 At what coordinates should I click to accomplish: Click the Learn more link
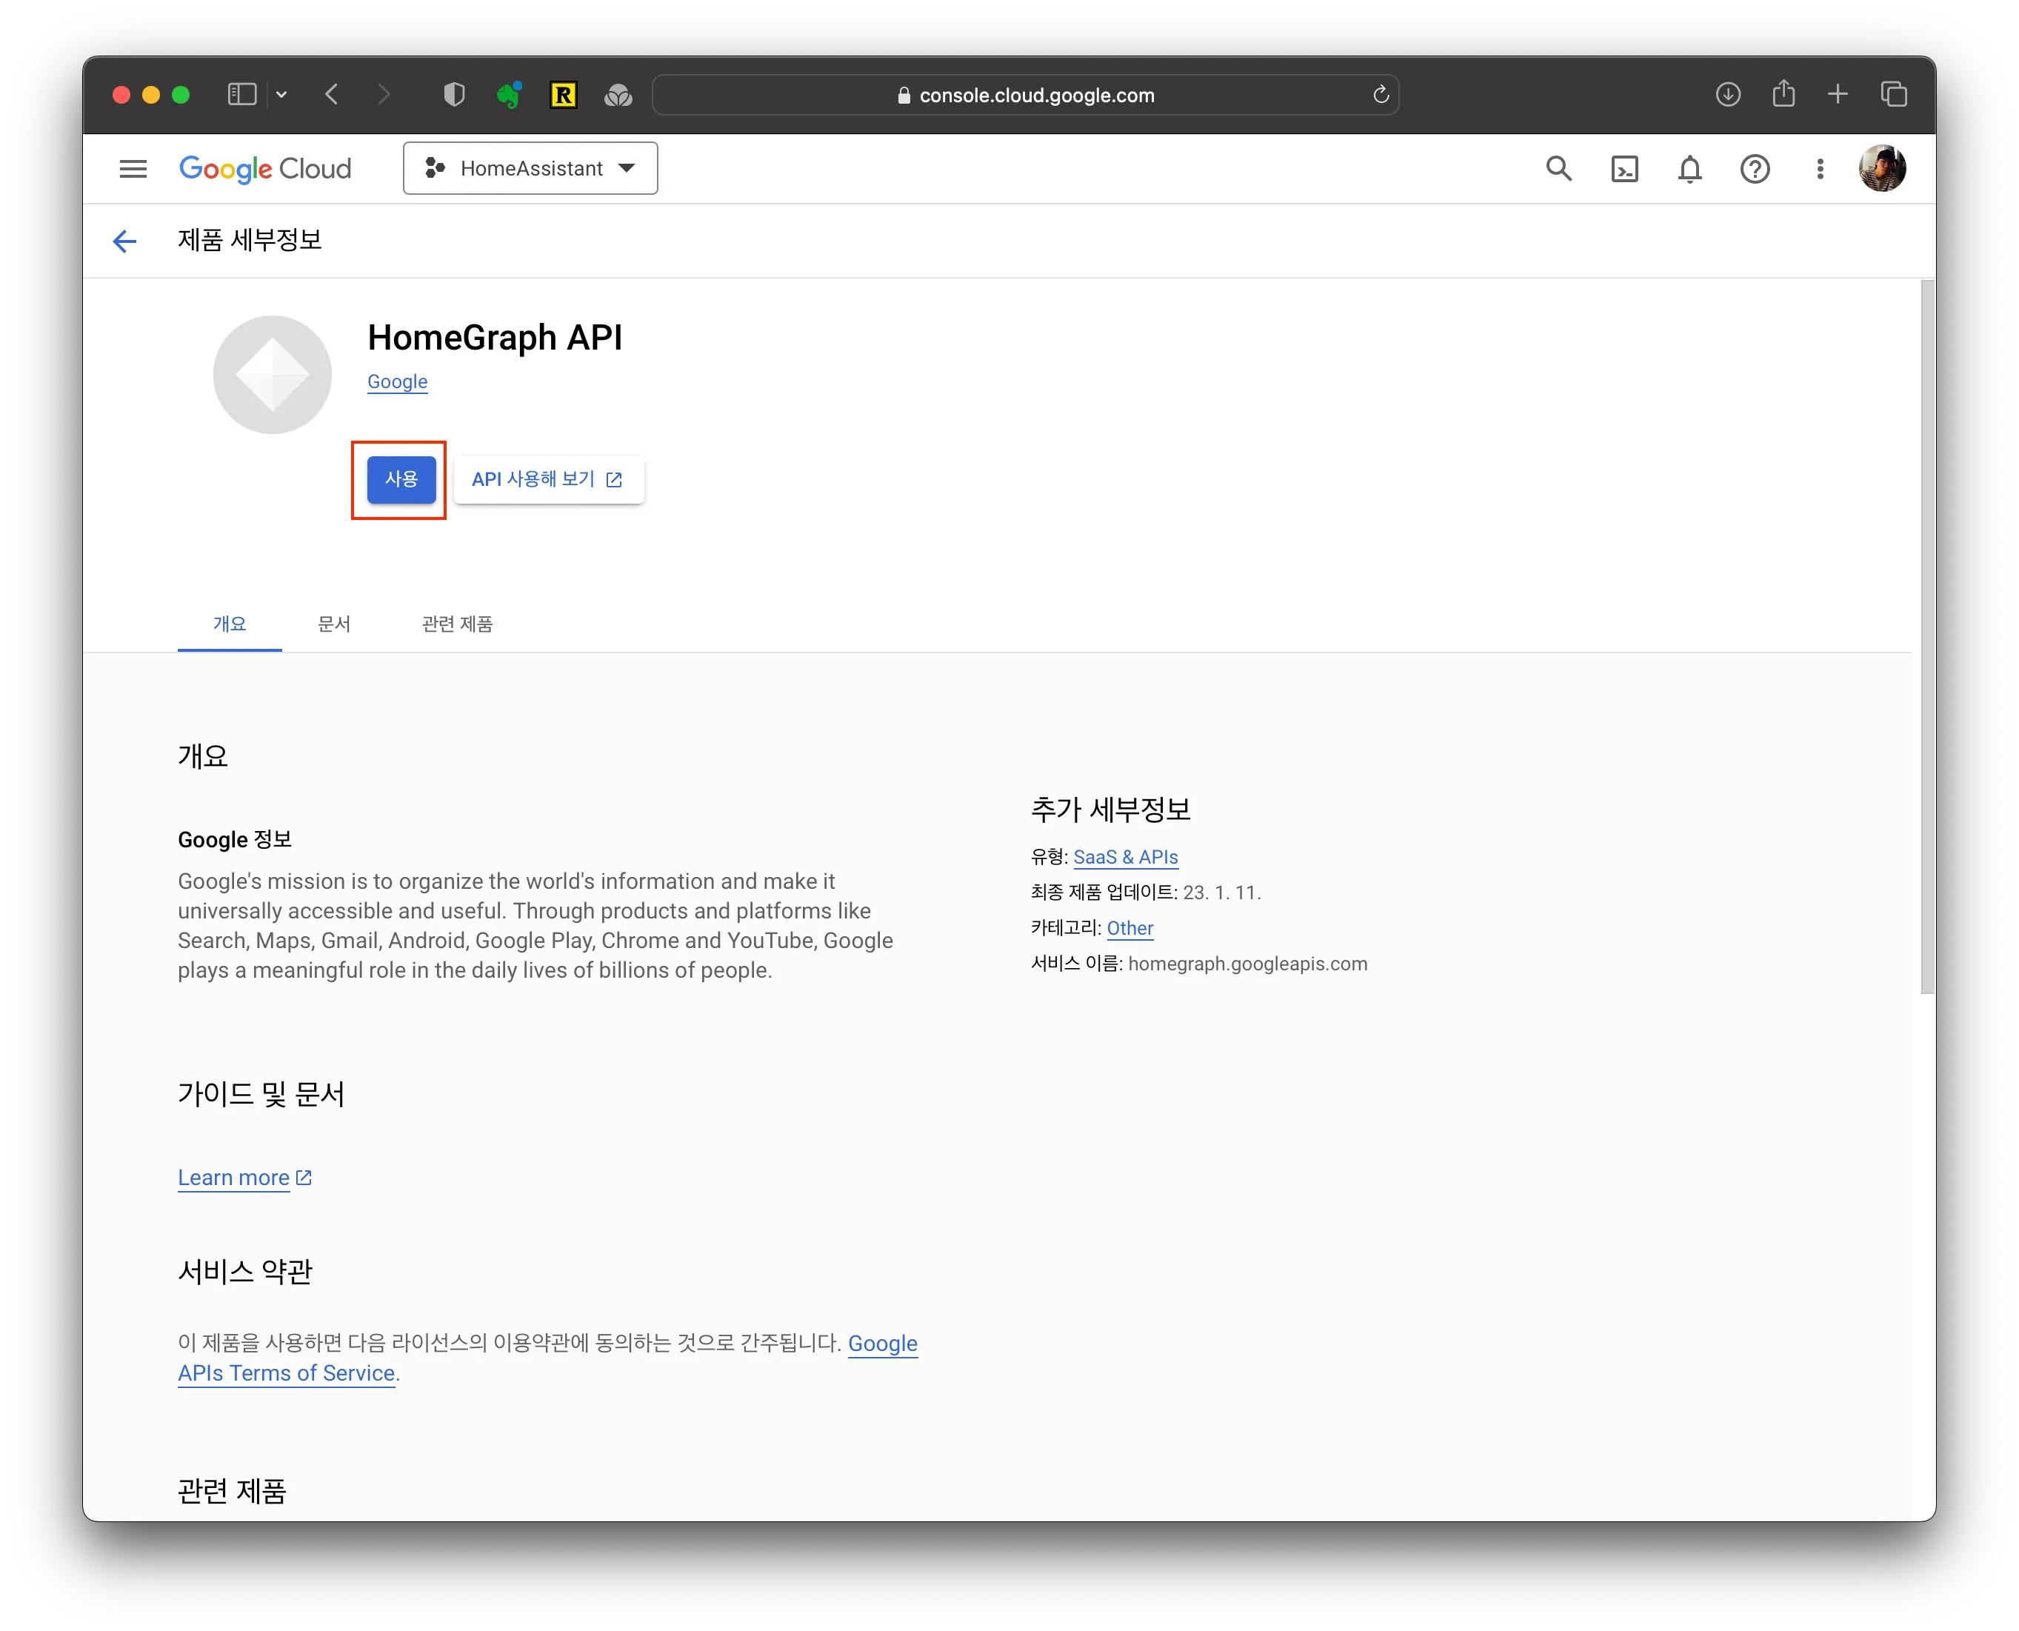(x=234, y=1177)
